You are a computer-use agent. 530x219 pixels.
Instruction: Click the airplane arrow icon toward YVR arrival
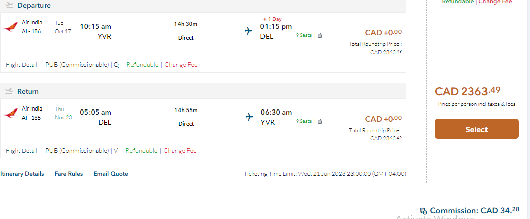[248, 117]
